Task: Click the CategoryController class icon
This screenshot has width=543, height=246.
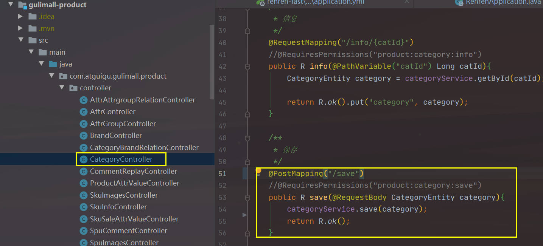Action: 84,159
